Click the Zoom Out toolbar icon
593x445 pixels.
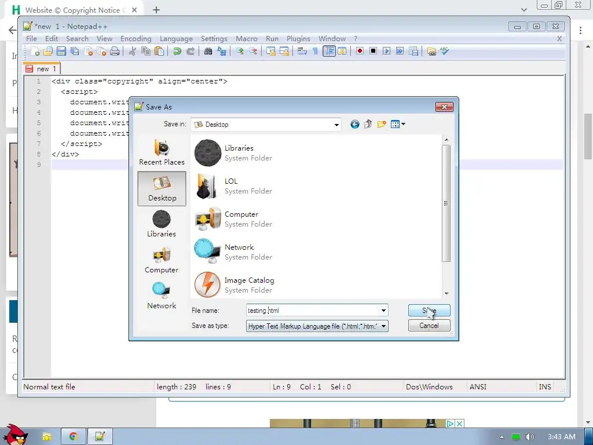point(253,51)
